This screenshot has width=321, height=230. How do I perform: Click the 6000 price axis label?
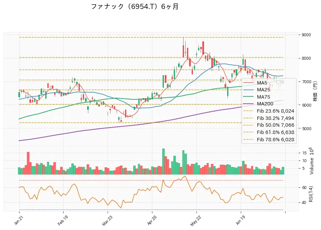[306, 105]
